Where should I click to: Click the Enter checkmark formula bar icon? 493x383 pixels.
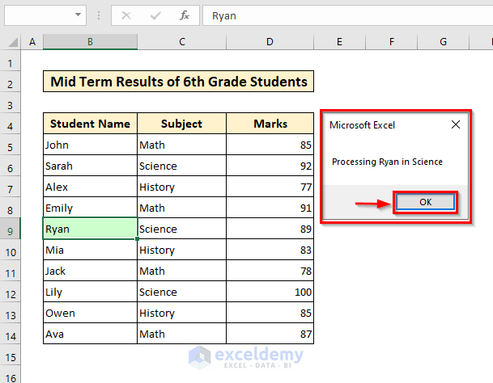click(155, 15)
